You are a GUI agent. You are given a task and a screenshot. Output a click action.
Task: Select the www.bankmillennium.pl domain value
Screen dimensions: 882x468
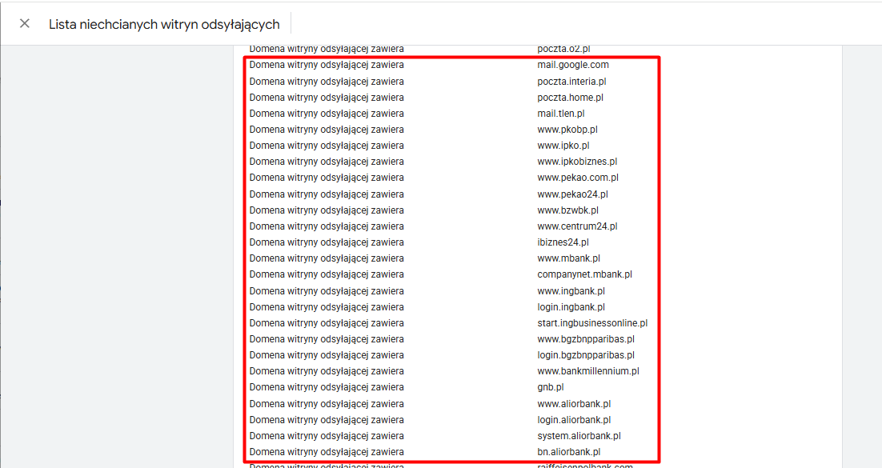point(587,371)
